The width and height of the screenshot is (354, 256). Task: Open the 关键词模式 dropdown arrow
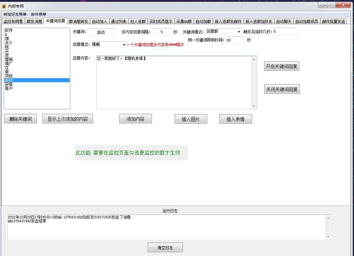point(239,32)
